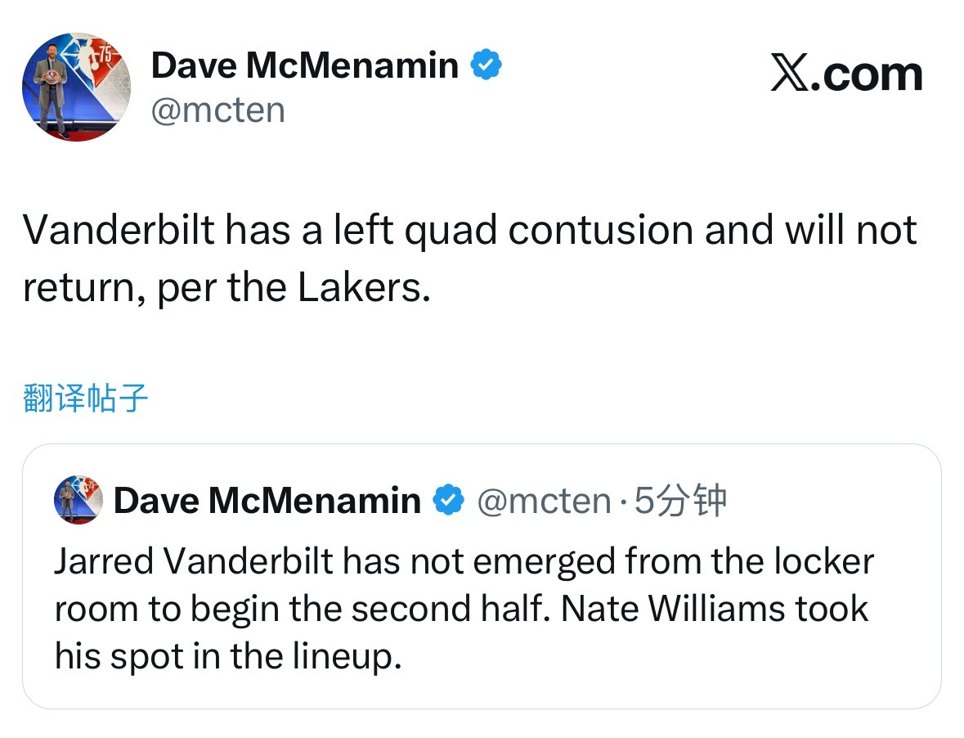Click the Dave McMenamin name in the quoted post
Screen dimensions: 964x738
(x=267, y=500)
